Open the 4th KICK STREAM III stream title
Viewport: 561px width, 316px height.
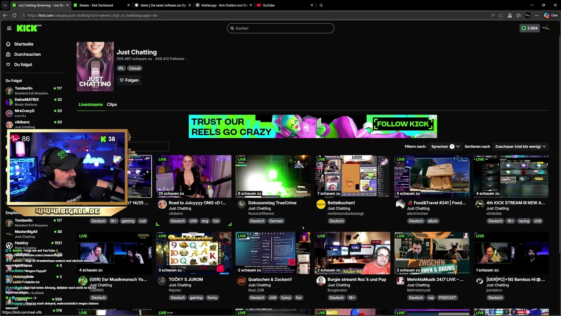tap(516, 203)
